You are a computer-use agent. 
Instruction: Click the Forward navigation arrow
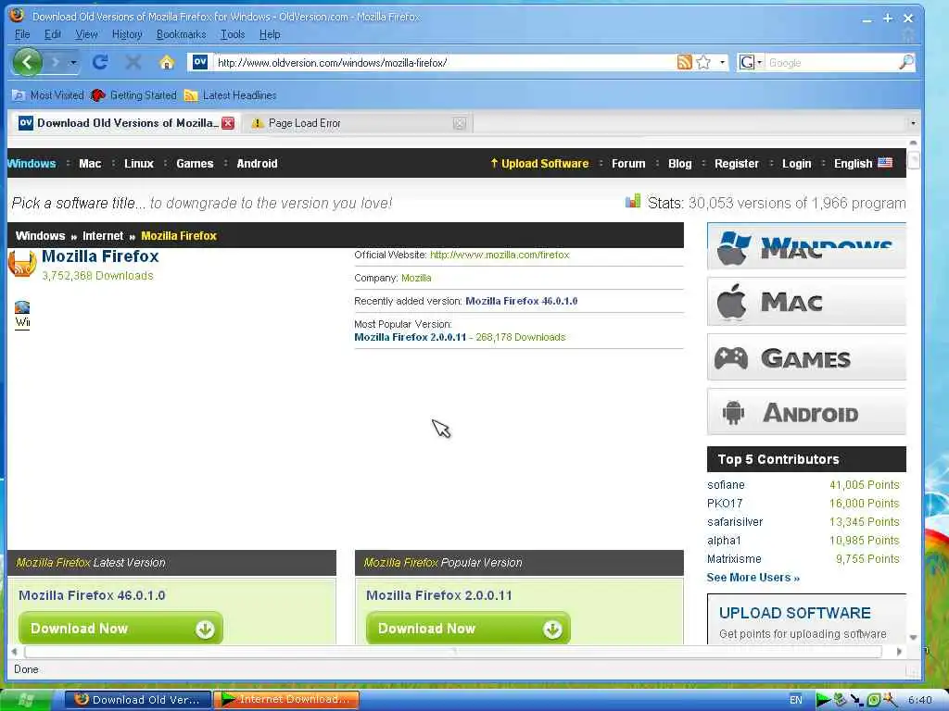pyautogui.click(x=55, y=62)
